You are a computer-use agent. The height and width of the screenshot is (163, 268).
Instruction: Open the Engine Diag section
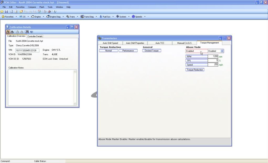(x=53, y=17)
